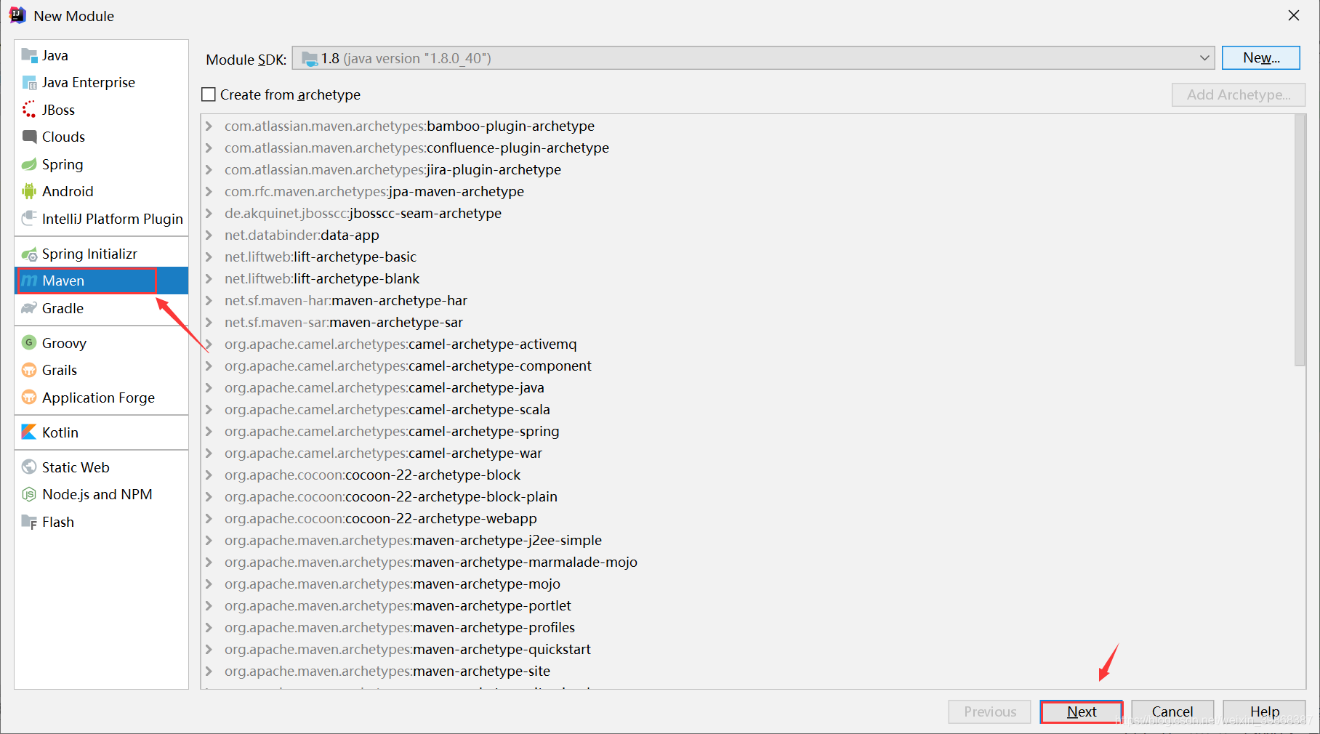Select camel-archetype-war row text
The height and width of the screenshot is (734, 1320).
383,453
